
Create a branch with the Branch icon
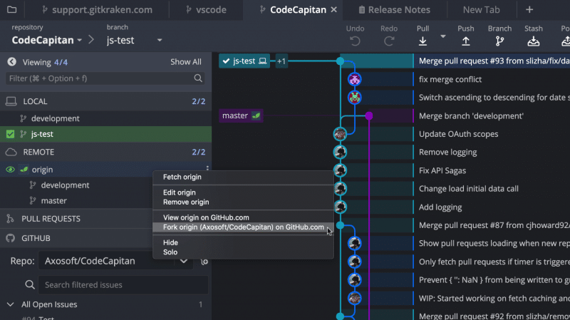(500, 41)
